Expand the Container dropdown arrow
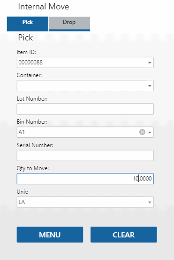This screenshot has width=174, height=260. [x=150, y=86]
